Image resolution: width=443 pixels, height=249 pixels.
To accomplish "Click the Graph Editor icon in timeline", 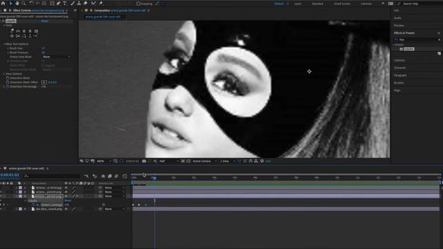I will [125, 176].
